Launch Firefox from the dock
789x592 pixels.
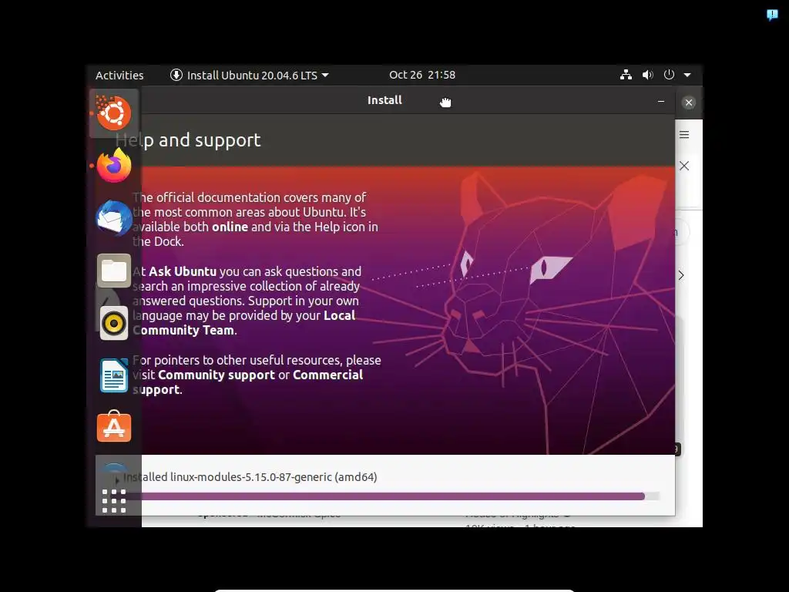[114, 166]
